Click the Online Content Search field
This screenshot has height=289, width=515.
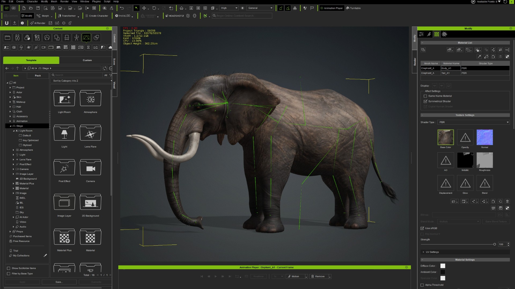click(242, 16)
